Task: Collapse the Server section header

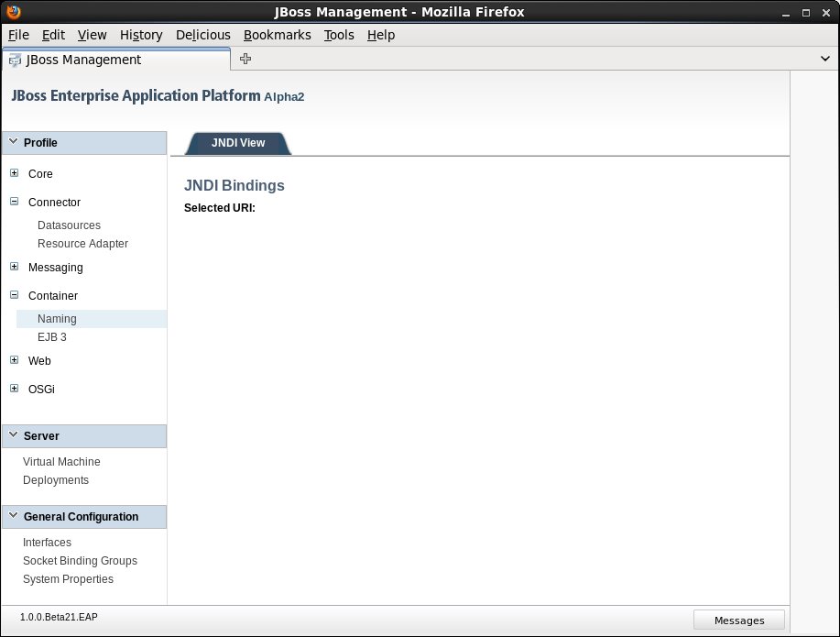Action: click(x=84, y=436)
